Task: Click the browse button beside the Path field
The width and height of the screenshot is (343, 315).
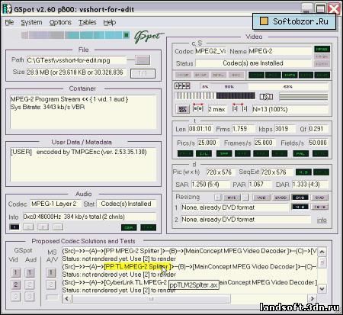Action: 143,60
